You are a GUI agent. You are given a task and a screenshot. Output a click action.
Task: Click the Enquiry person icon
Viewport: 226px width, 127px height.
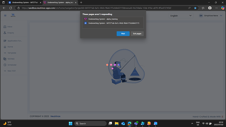pos(5,33)
